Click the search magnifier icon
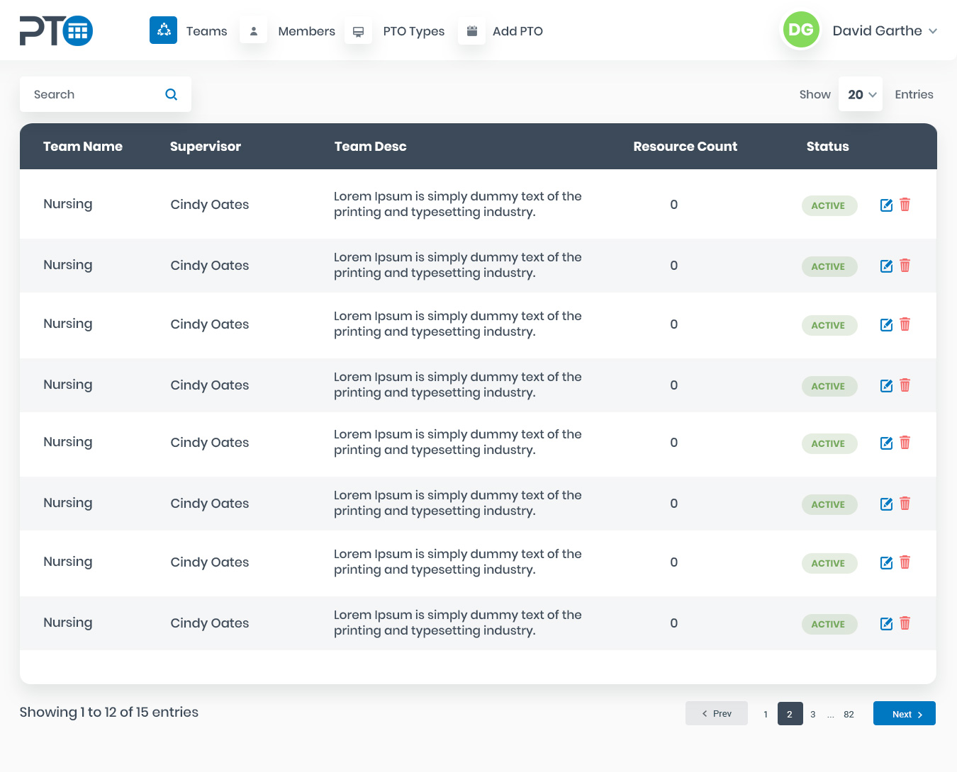The height and width of the screenshot is (772, 957). pyautogui.click(x=172, y=94)
